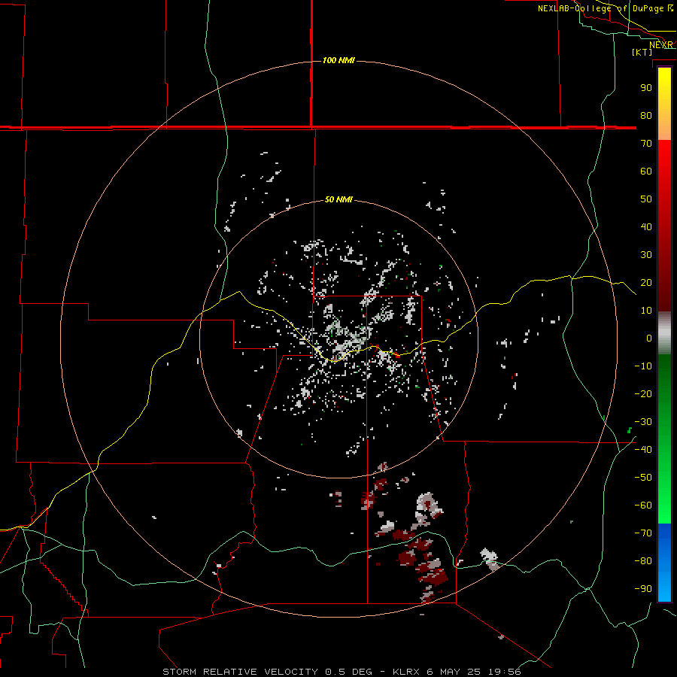Click the -80 value on the velocity scale
This screenshot has height=677, width=677.
(643, 561)
